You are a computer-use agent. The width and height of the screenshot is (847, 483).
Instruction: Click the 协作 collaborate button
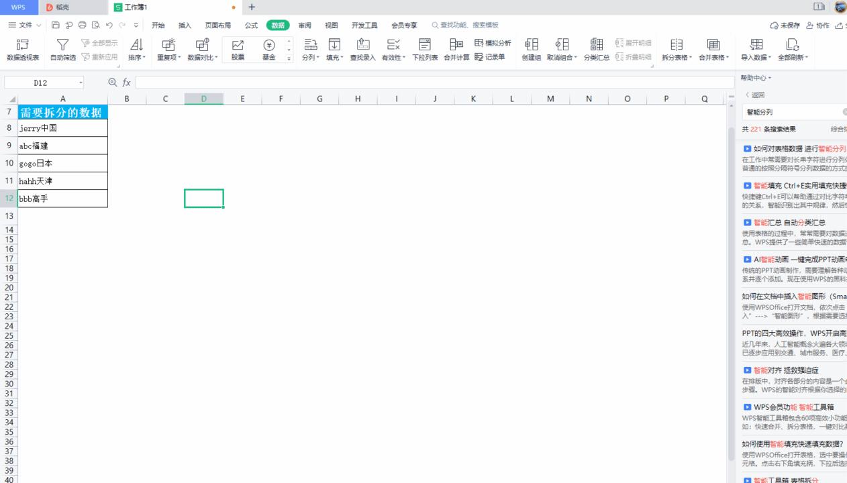pos(817,25)
